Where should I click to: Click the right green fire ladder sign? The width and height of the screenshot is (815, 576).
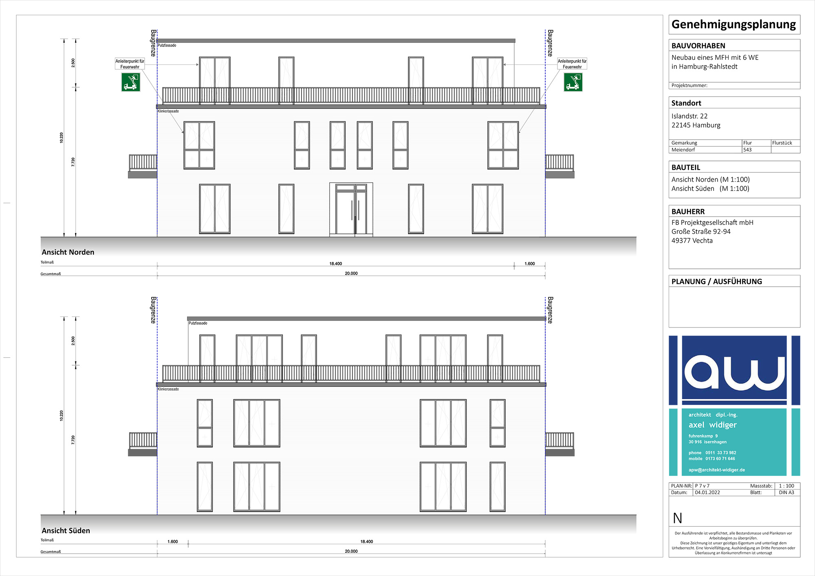(x=573, y=82)
